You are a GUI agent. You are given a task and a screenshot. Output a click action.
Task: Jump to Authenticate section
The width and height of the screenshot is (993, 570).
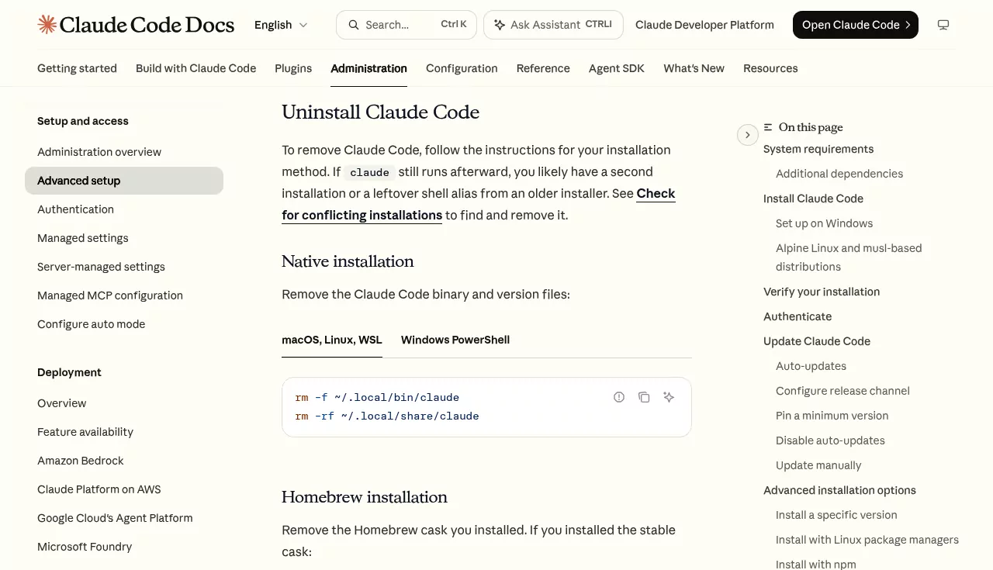click(x=798, y=316)
